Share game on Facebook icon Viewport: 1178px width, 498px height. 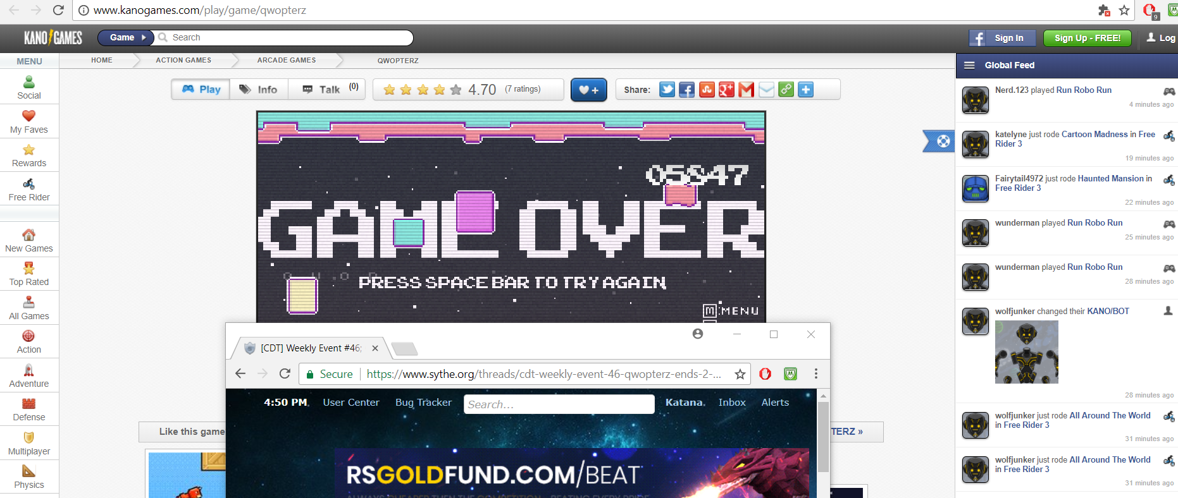pos(687,90)
